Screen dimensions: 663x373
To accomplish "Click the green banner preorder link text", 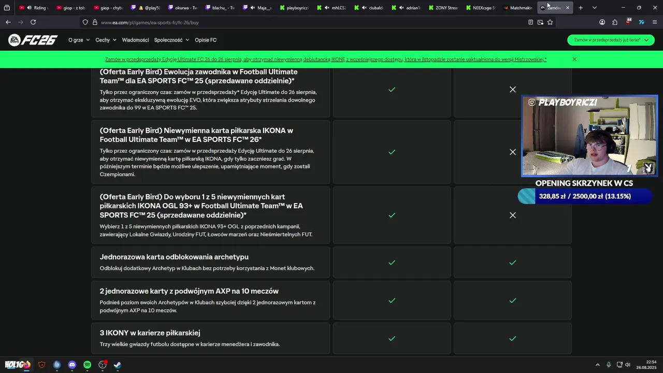I will click(326, 60).
